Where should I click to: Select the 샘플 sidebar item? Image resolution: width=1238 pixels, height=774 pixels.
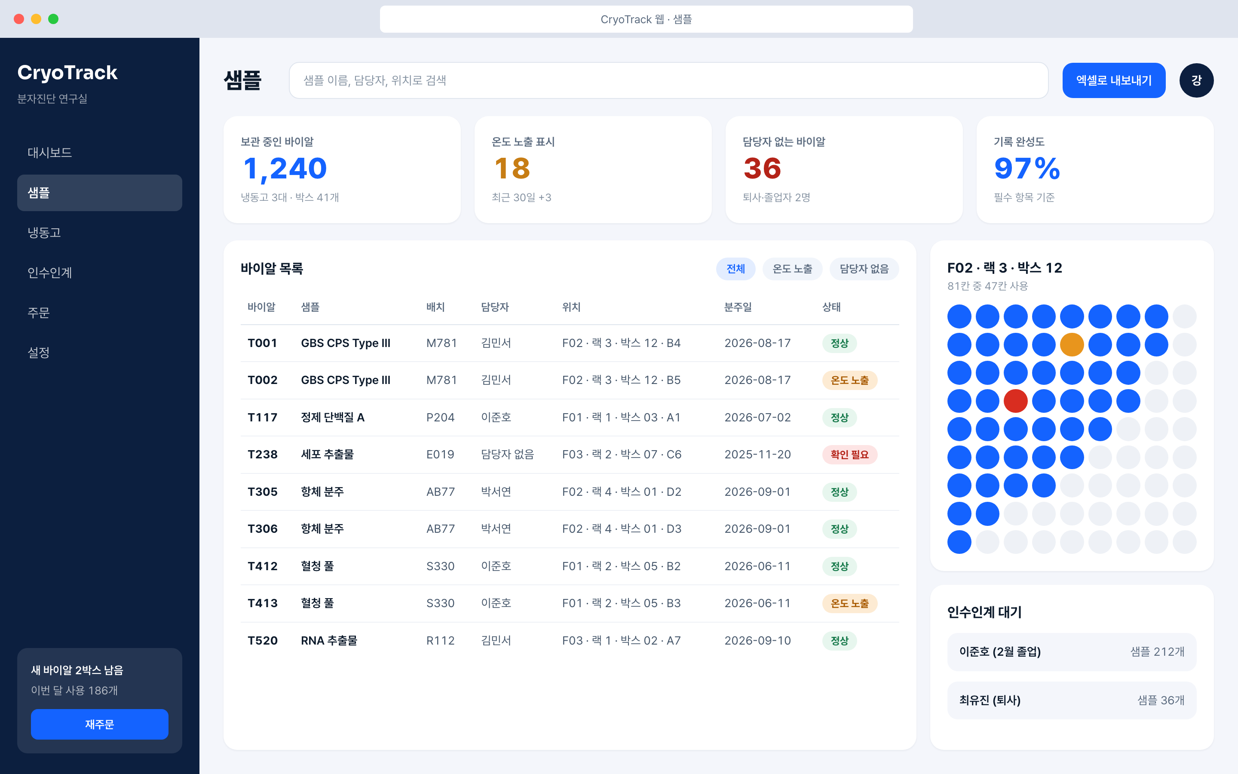(99, 193)
